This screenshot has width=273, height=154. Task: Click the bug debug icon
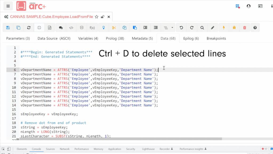(234, 28)
